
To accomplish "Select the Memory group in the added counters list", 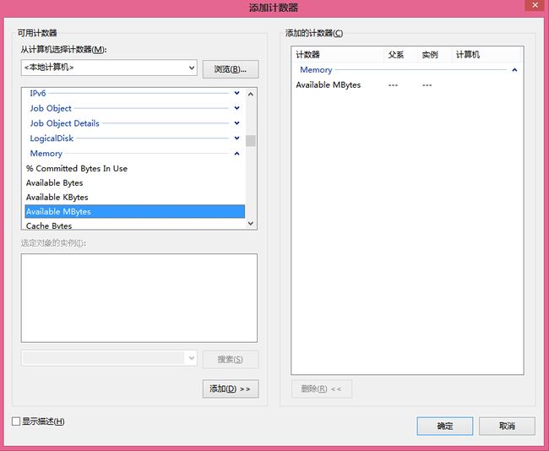I will point(316,70).
